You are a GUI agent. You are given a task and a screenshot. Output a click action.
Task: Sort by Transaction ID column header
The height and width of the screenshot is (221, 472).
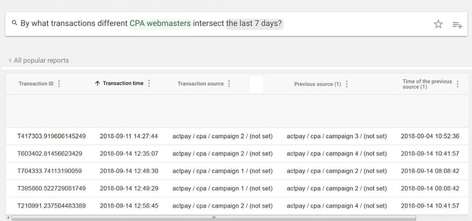pyautogui.click(x=36, y=84)
